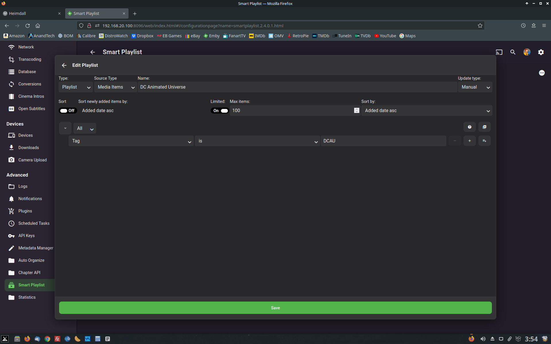Click the add rule group icon

click(484, 127)
